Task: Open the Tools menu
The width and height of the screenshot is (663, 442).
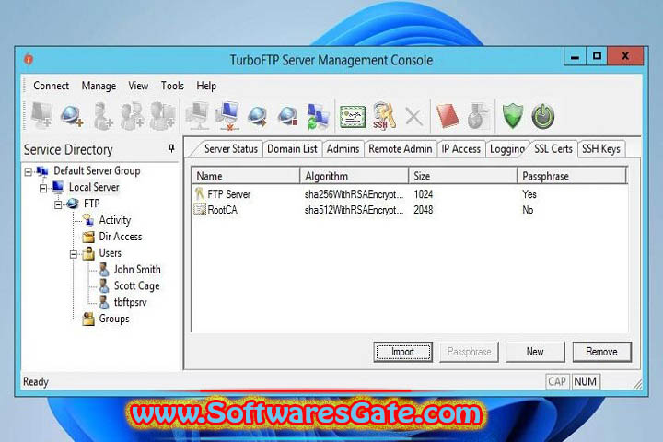Action: (x=172, y=86)
